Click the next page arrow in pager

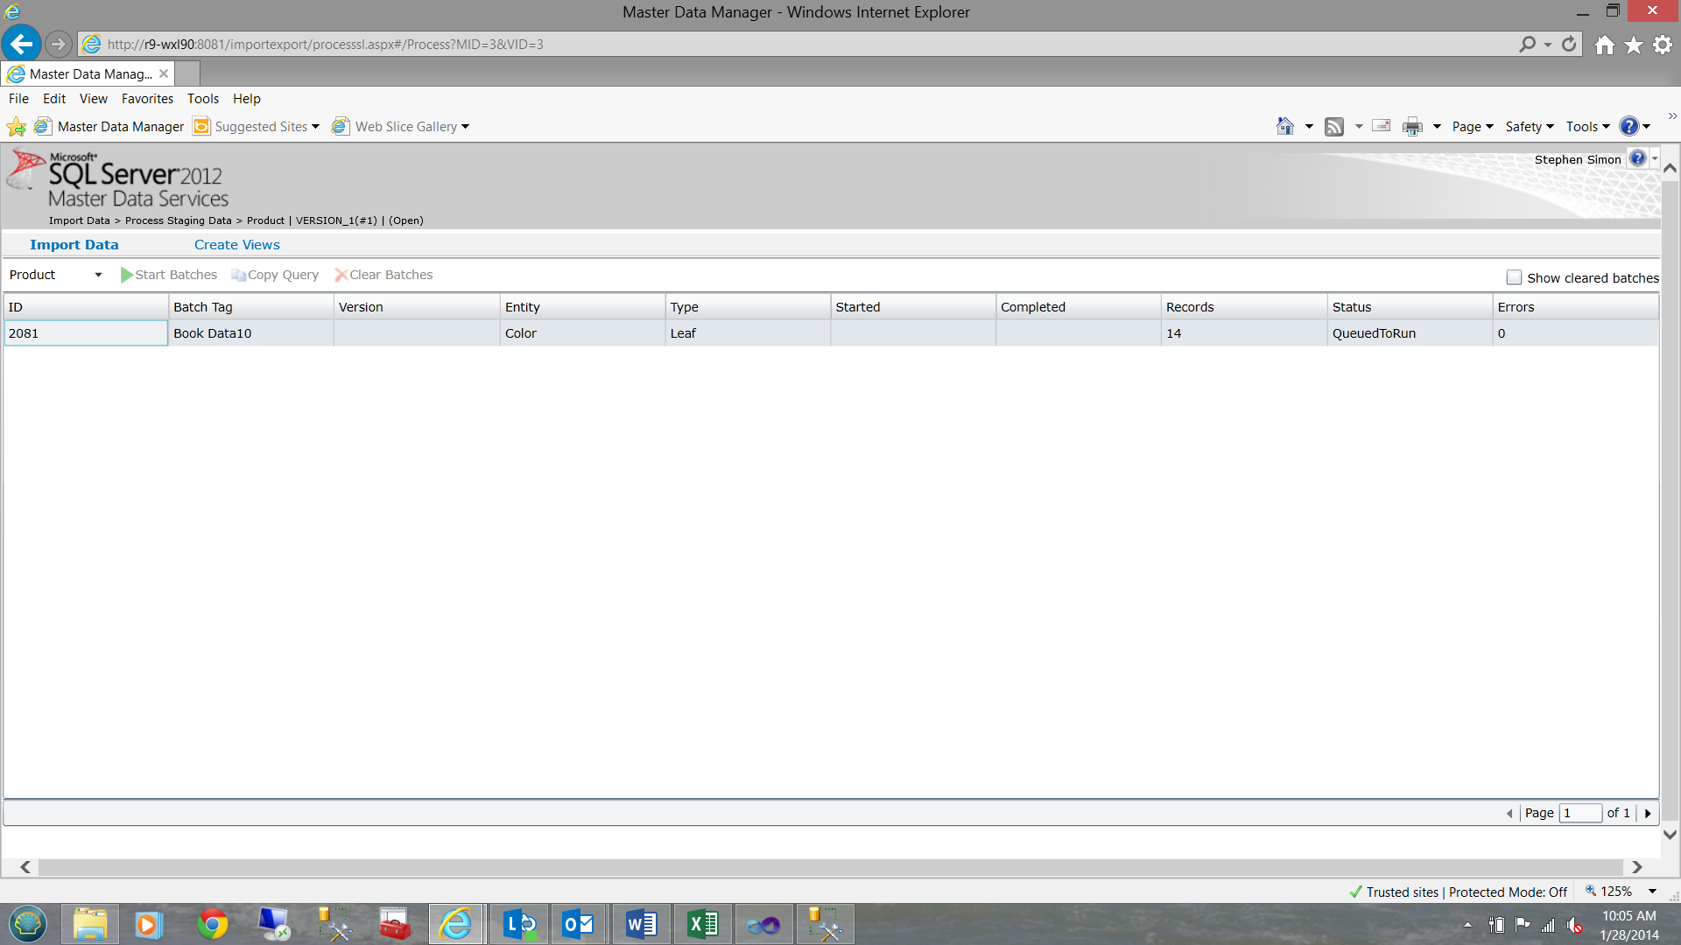(x=1648, y=813)
